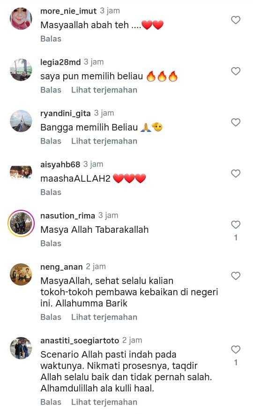This screenshot has height=414, width=253.
Task: Click Balas under legia28md's comment
Action: 51,90
